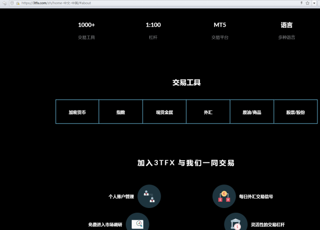Select the 指数 trading tool tab

tap(121, 112)
